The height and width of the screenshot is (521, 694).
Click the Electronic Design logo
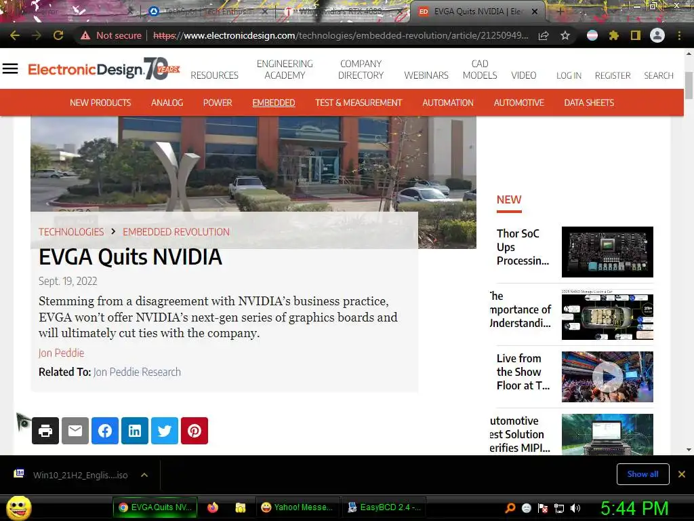point(104,69)
